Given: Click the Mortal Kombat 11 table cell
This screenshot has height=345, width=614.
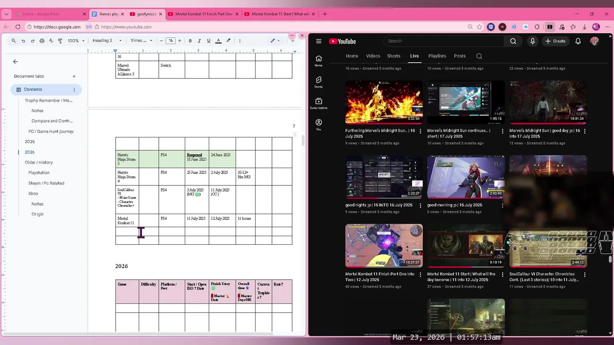Looking at the screenshot, I should [127, 220].
